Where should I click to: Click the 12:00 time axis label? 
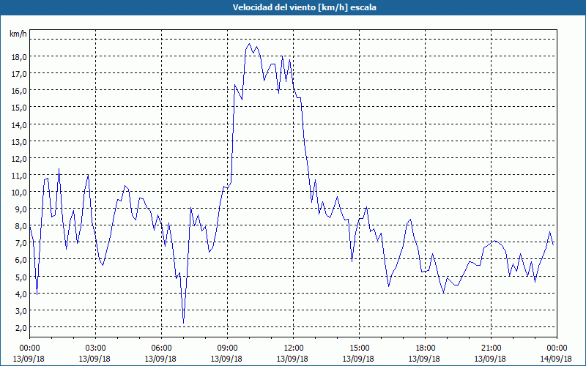pos(294,348)
